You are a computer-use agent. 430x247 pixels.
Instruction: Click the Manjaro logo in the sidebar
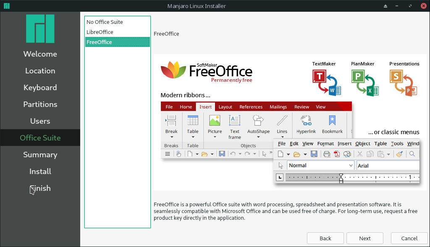click(x=40, y=29)
